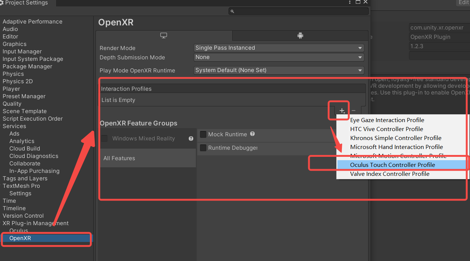470x261 pixels.
Task: Choose HTC Vive Controller Profile
Action: 386,129
